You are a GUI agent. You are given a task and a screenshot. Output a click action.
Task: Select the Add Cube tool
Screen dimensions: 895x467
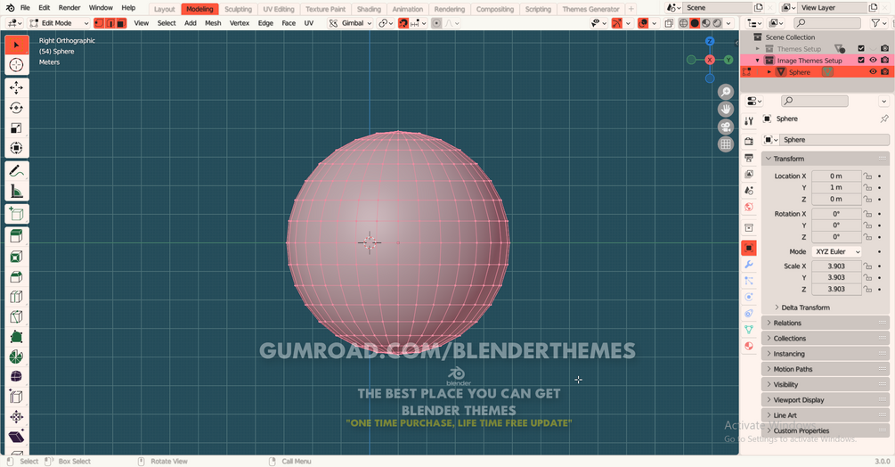17,214
